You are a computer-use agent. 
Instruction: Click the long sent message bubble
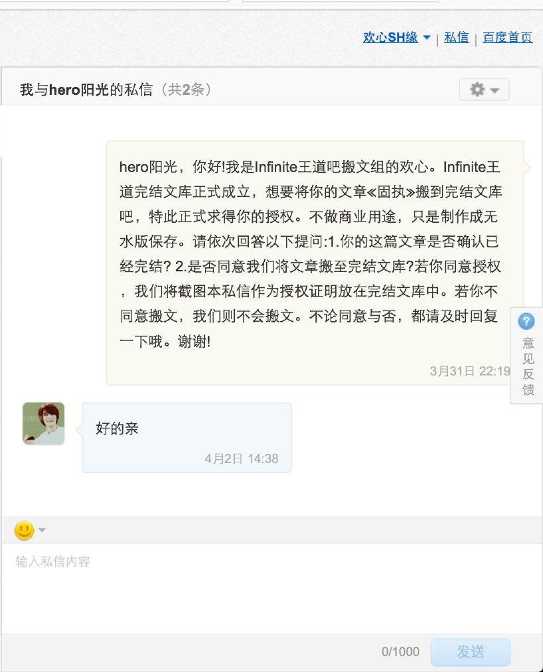point(315,263)
